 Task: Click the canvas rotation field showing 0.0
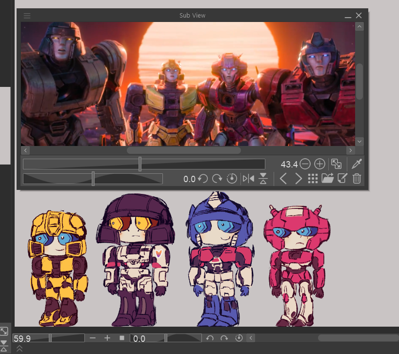[x=139, y=338]
